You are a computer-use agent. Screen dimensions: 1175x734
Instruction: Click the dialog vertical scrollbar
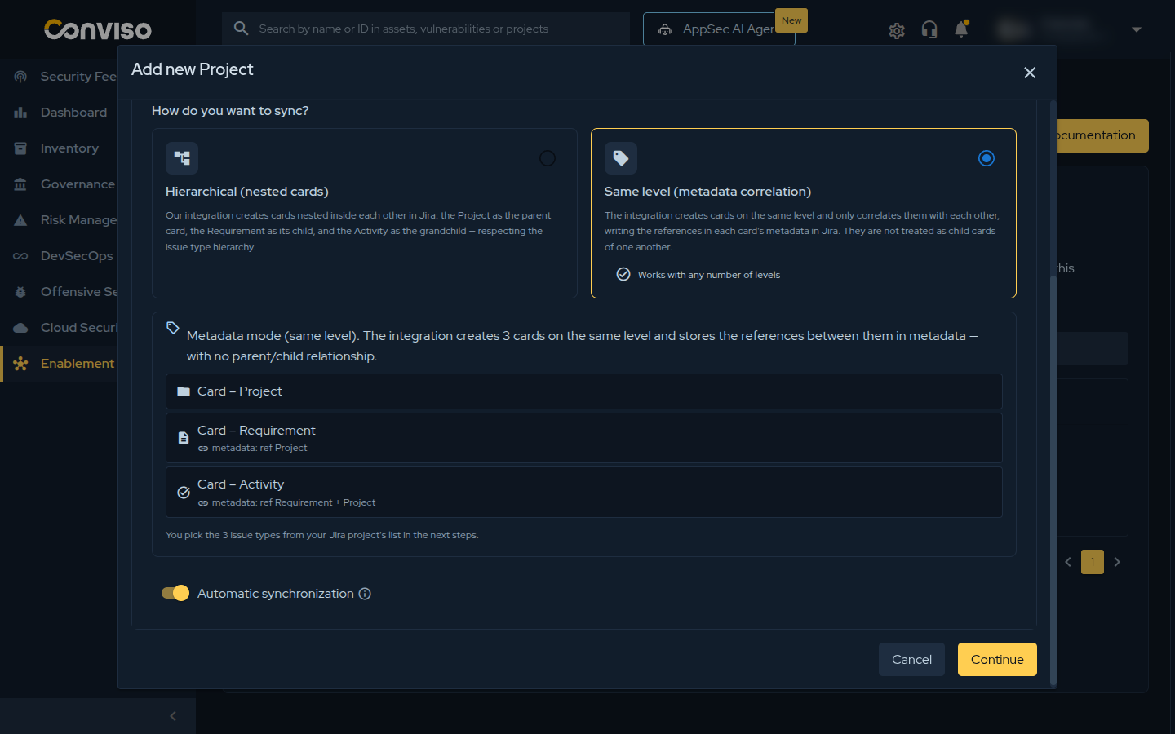click(x=1053, y=481)
